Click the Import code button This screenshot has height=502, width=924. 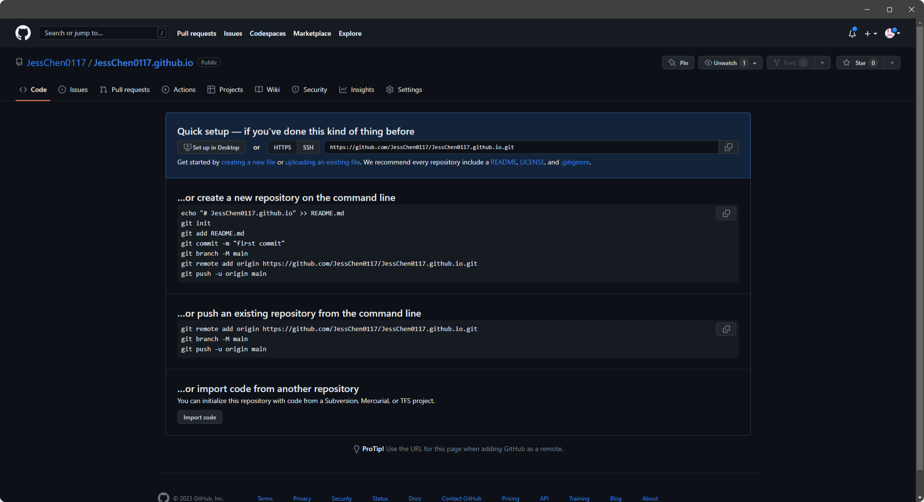click(x=200, y=417)
